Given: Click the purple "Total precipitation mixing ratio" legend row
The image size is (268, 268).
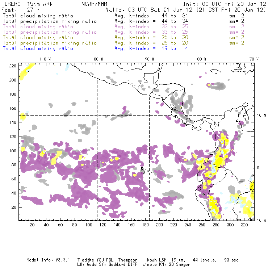Looking at the screenshot, I should tap(50, 32).
